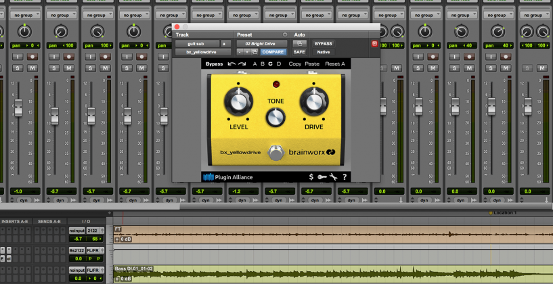Toggle Bypass in the black plugin toolbar
This screenshot has height=284, width=553.
click(x=215, y=64)
